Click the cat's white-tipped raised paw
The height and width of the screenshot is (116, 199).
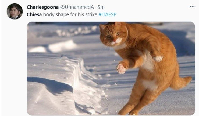(158, 59)
